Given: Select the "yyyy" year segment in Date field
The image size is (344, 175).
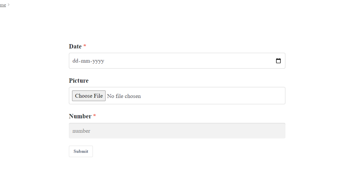Looking at the screenshot, I should click(x=98, y=61).
